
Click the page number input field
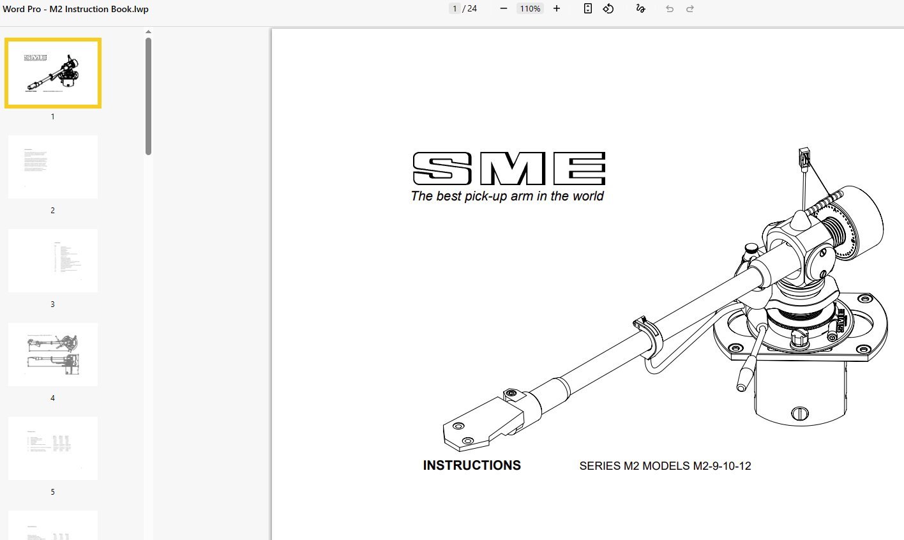(455, 9)
